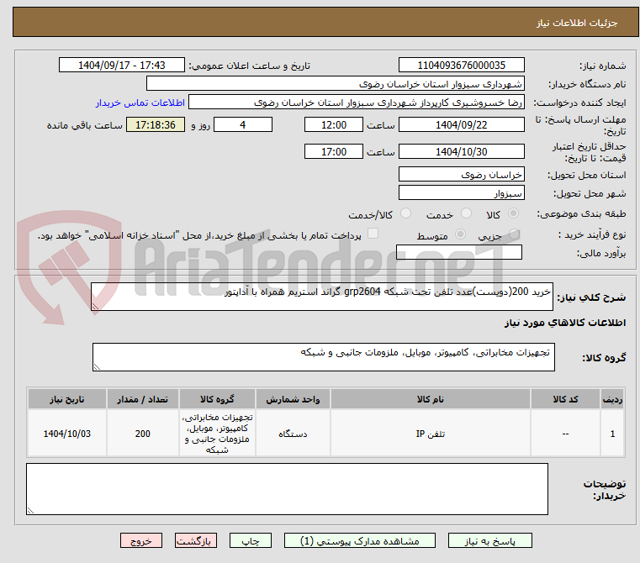Click the بازگشت back button
The image size is (640, 563).
(x=195, y=540)
